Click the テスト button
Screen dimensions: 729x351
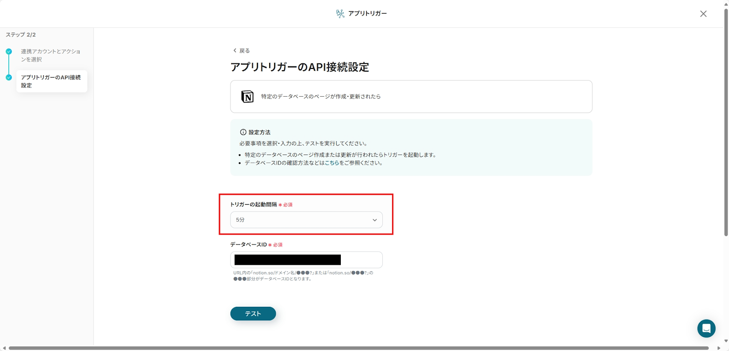[x=253, y=314]
